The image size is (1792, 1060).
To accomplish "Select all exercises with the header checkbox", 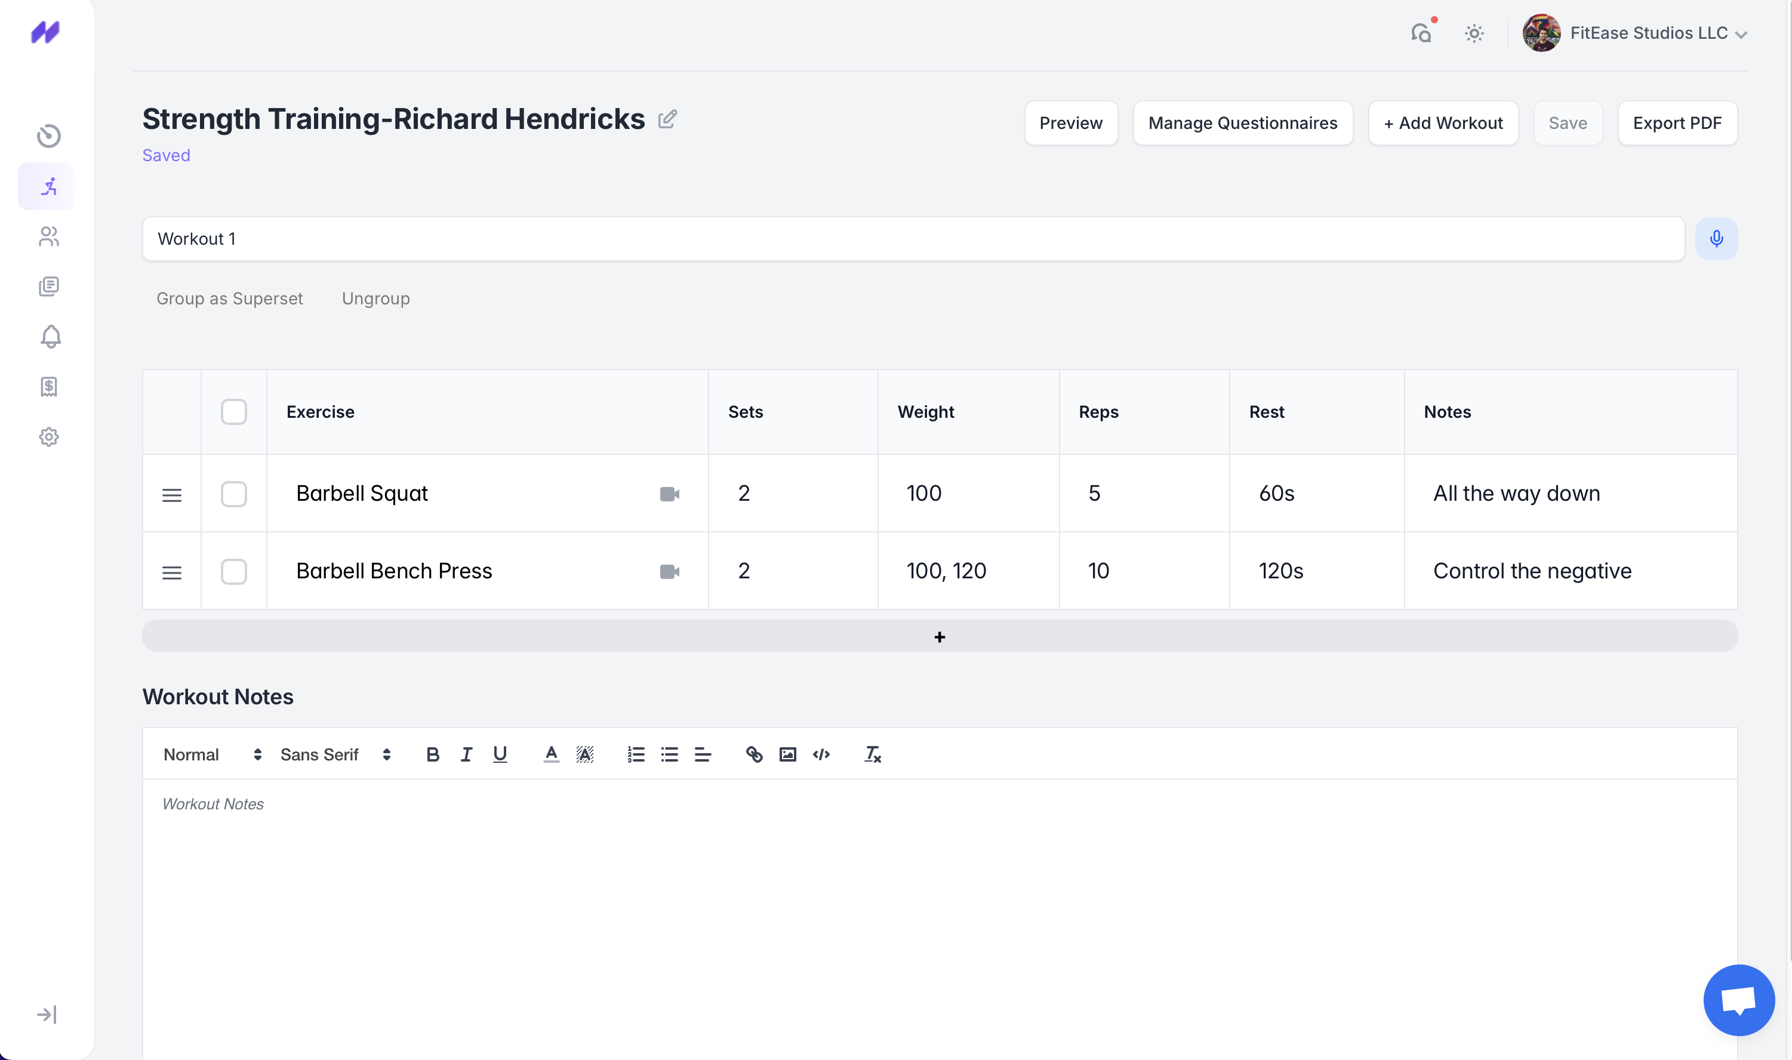I will (233, 411).
